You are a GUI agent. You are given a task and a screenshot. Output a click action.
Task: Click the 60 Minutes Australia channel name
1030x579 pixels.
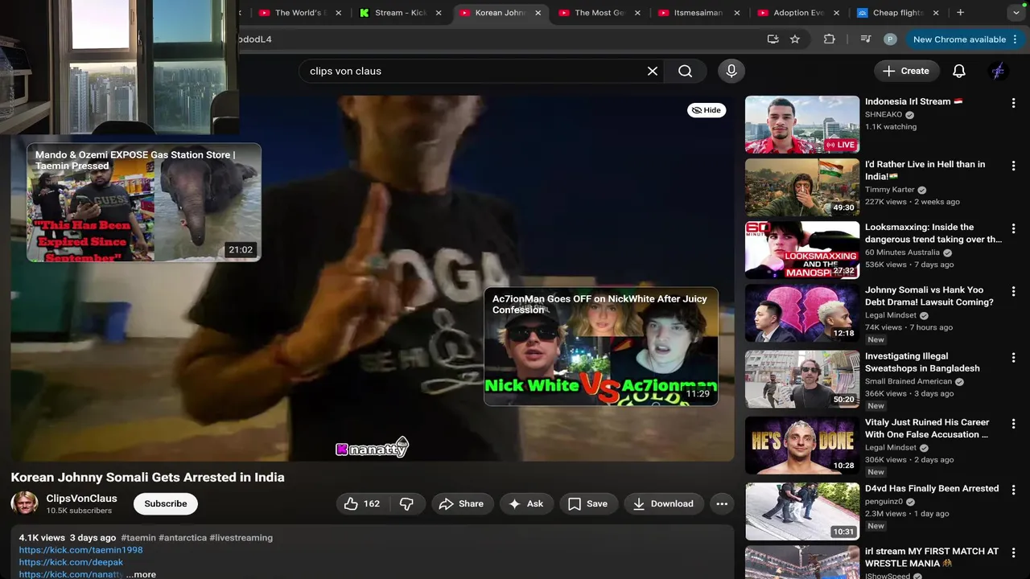(902, 252)
